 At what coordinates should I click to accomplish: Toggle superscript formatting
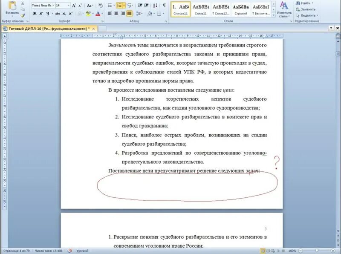tap(70, 14)
